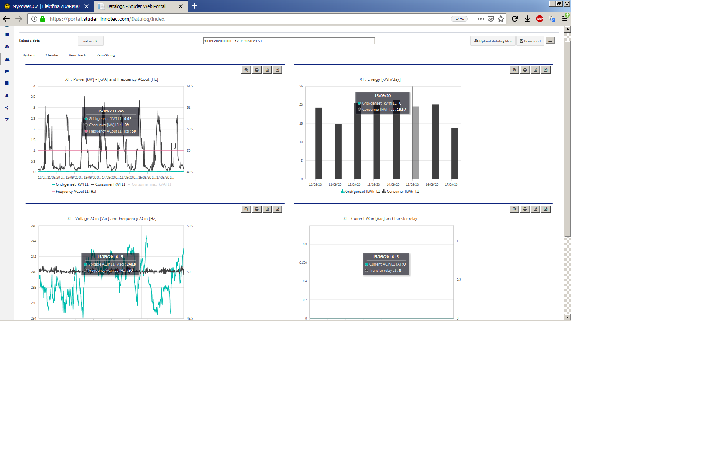This screenshot has height=450, width=715.
Task: Toggle Grid/genset [kW] L1 legend series
Action: (x=70, y=184)
